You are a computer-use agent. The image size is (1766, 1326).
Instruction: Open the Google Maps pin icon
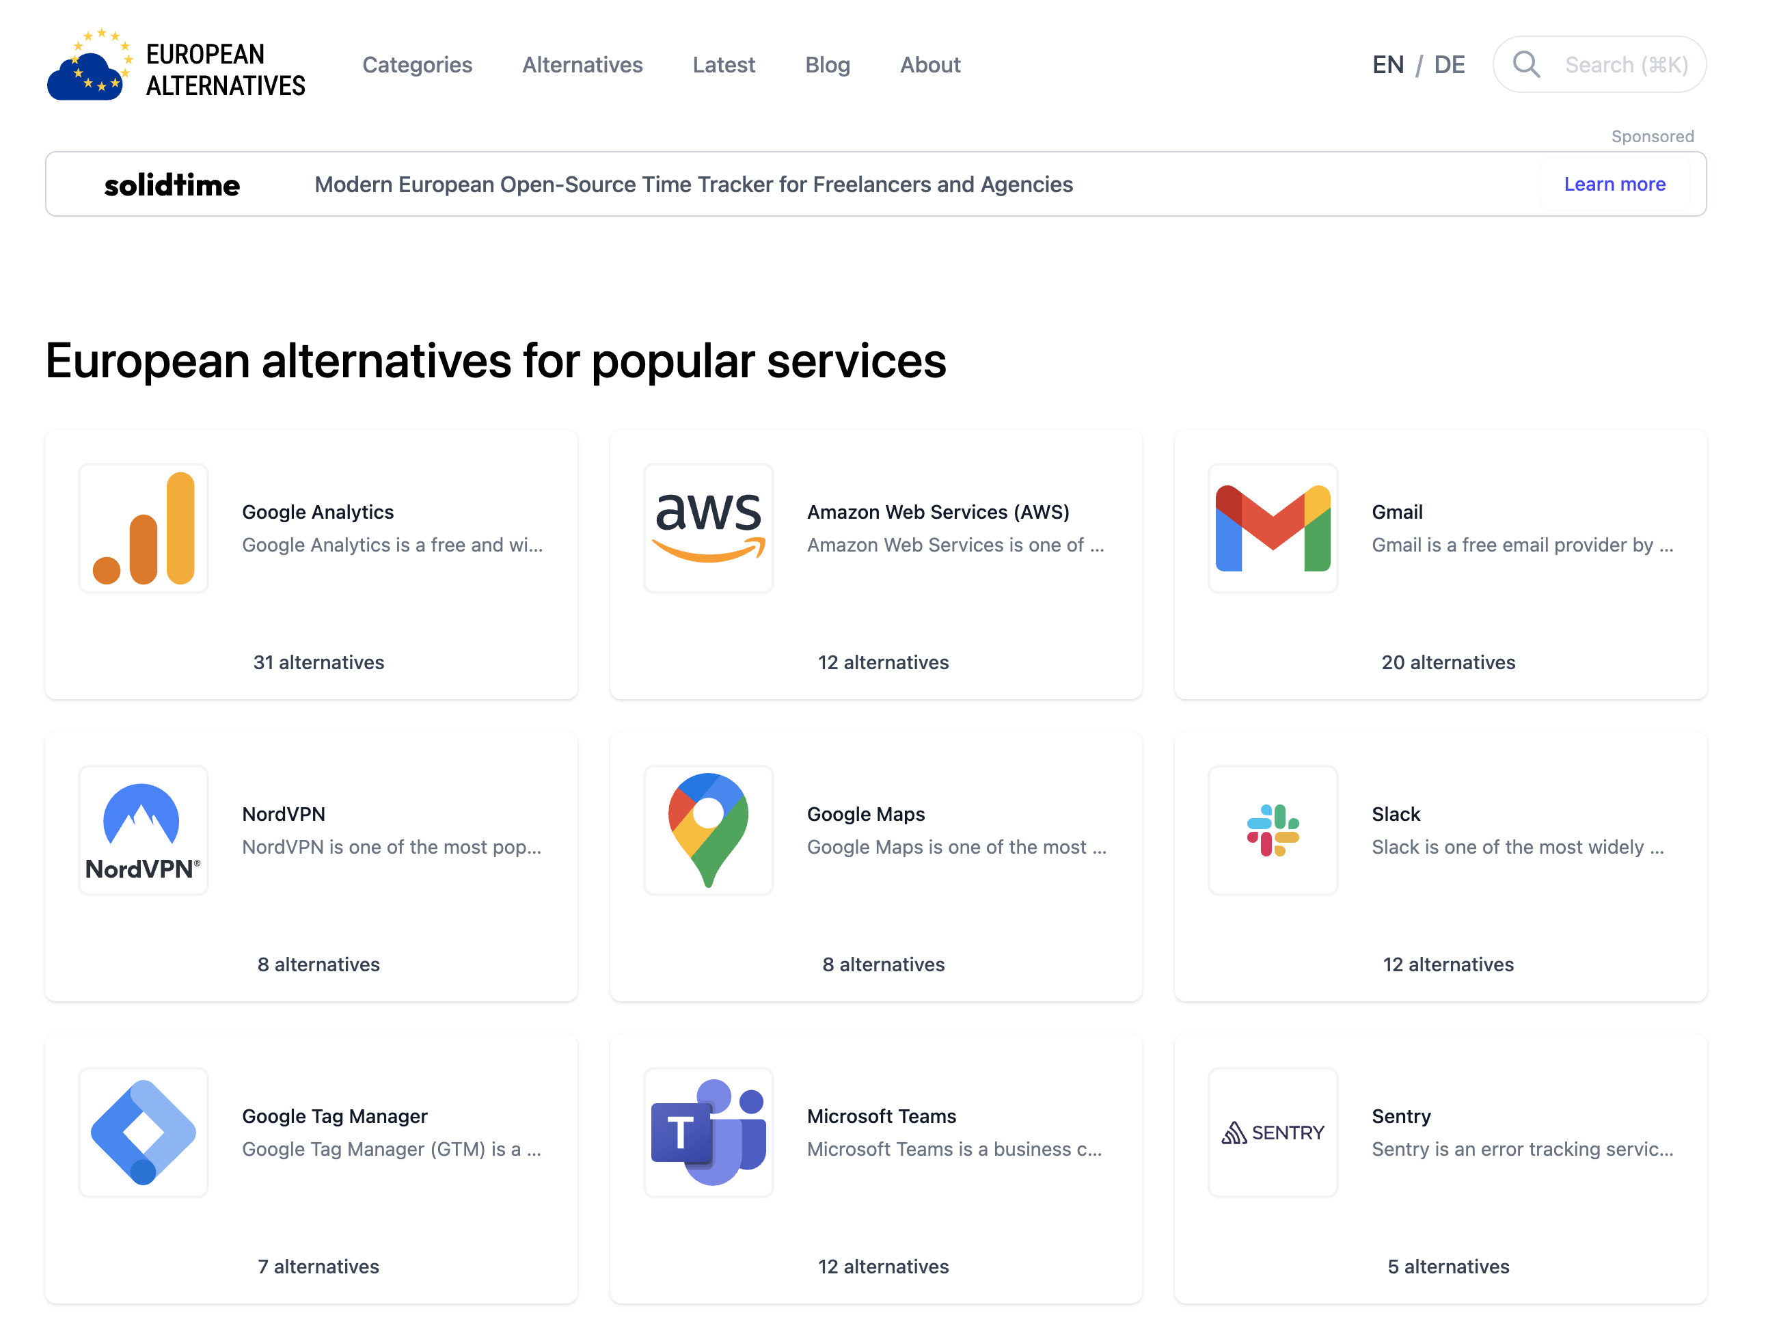pyautogui.click(x=708, y=830)
